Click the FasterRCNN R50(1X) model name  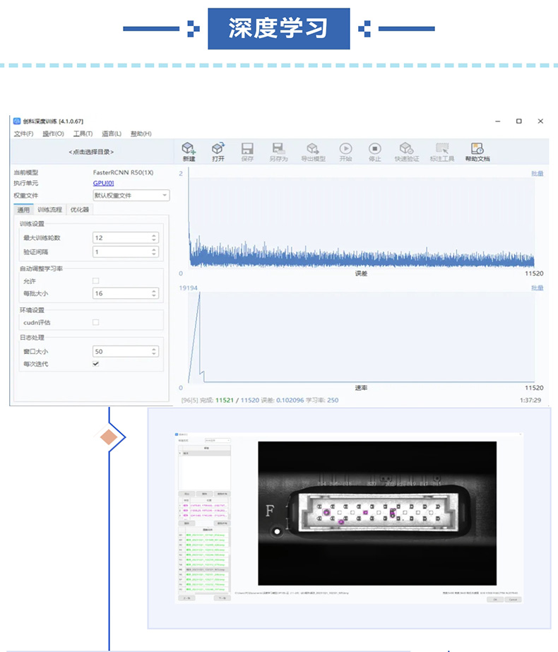(123, 172)
